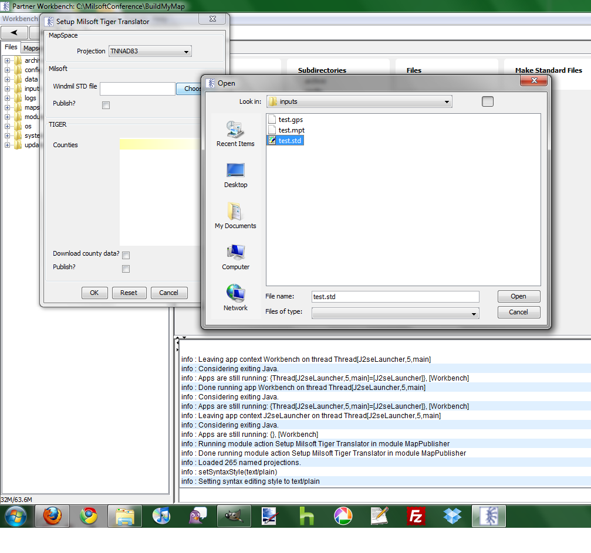Click log line 'Leaving app context J2seLauncher on thread'
The height and width of the screenshot is (553, 591).
[x=311, y=416]
